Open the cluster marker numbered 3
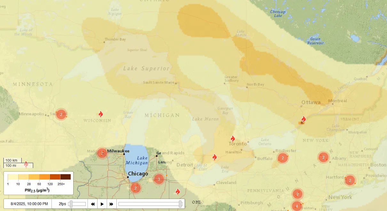Viewport: 387px width, 211px height. coord(159,179)
